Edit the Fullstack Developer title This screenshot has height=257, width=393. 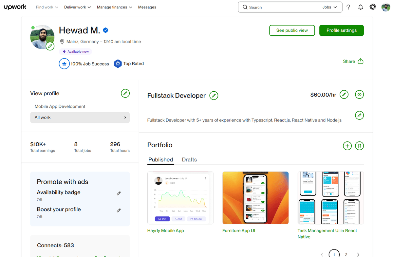214,95
